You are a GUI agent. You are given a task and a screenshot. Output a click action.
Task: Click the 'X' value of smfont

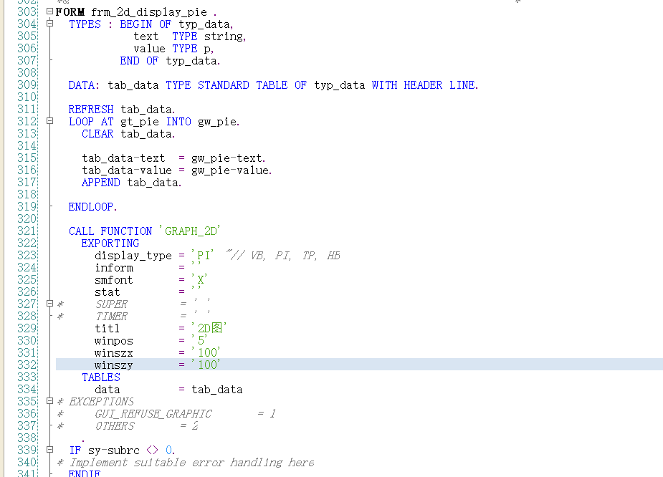(x=199, y=280)
